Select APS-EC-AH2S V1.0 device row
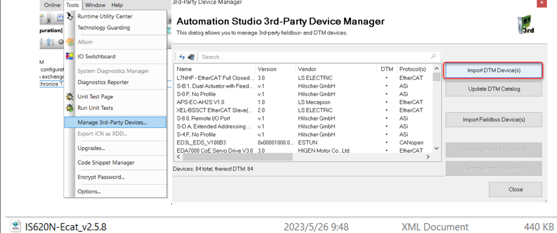This screenshot has width=557, height=233. coord(304,102)
